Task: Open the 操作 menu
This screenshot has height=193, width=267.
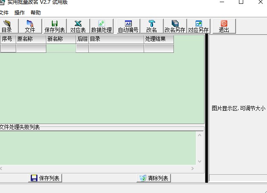Action: [20, 13]
